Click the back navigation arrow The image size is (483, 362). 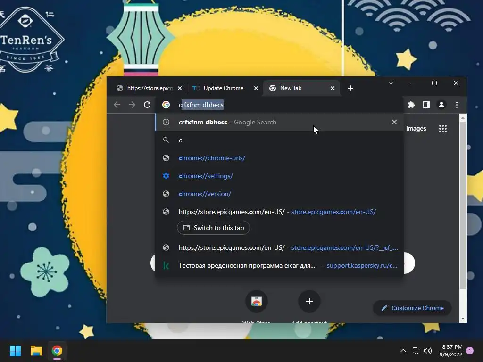(117, 105)
